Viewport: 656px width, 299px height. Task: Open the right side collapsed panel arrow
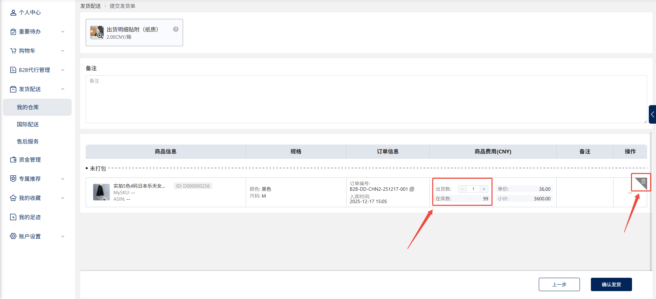click(652, 114)
